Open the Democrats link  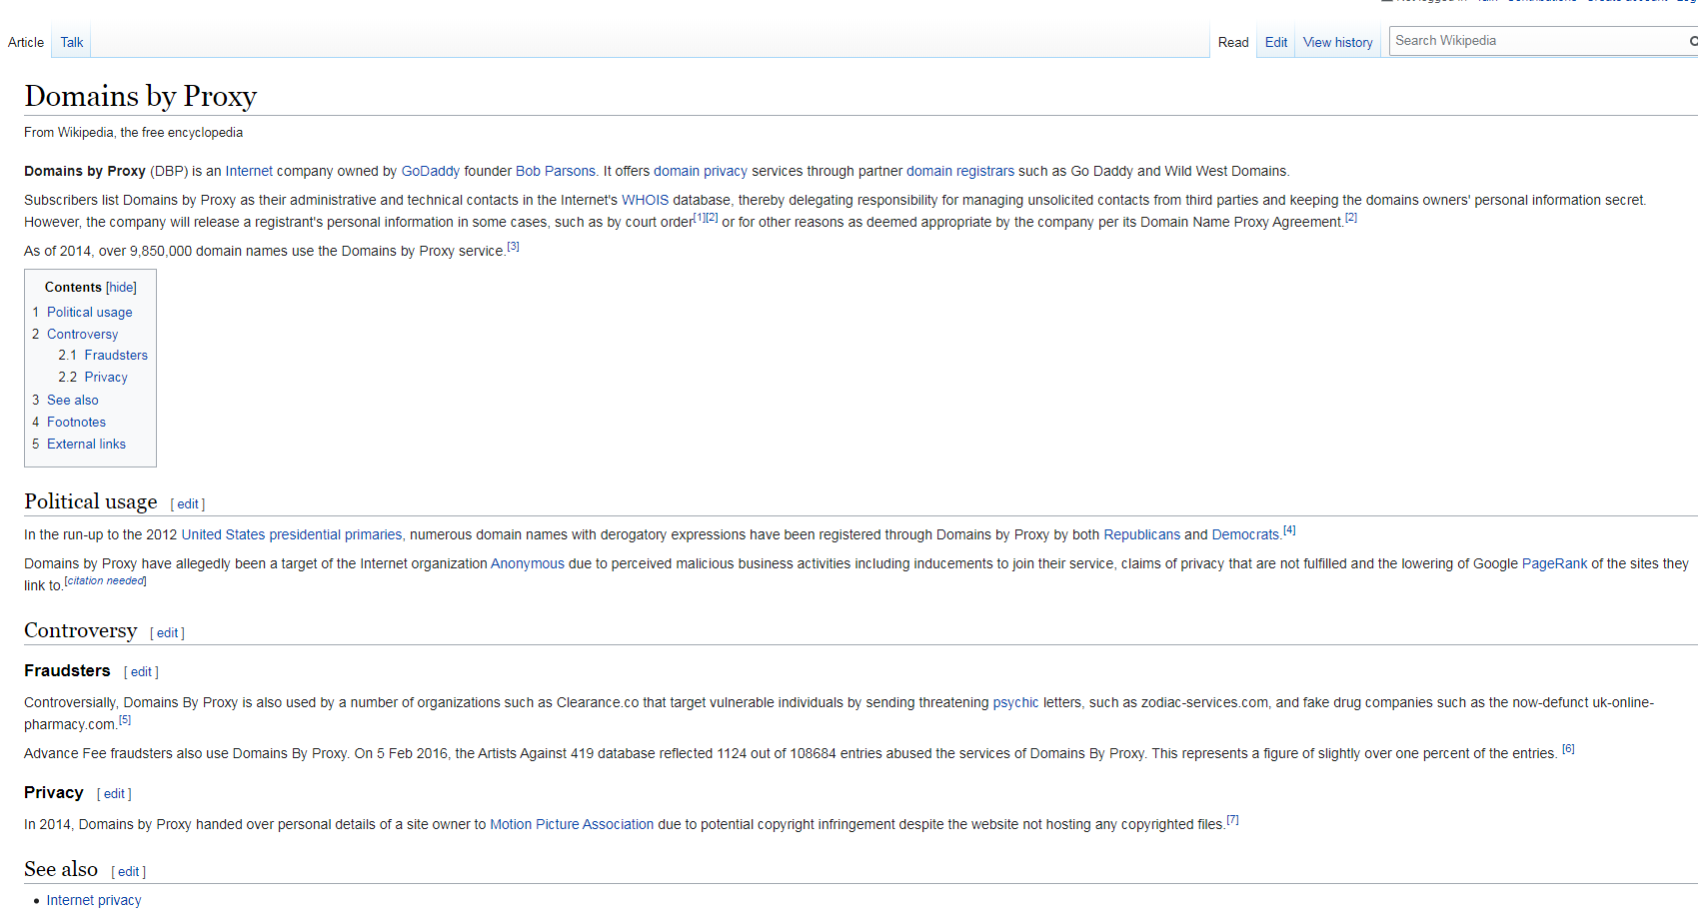[x=1245, y=535]
